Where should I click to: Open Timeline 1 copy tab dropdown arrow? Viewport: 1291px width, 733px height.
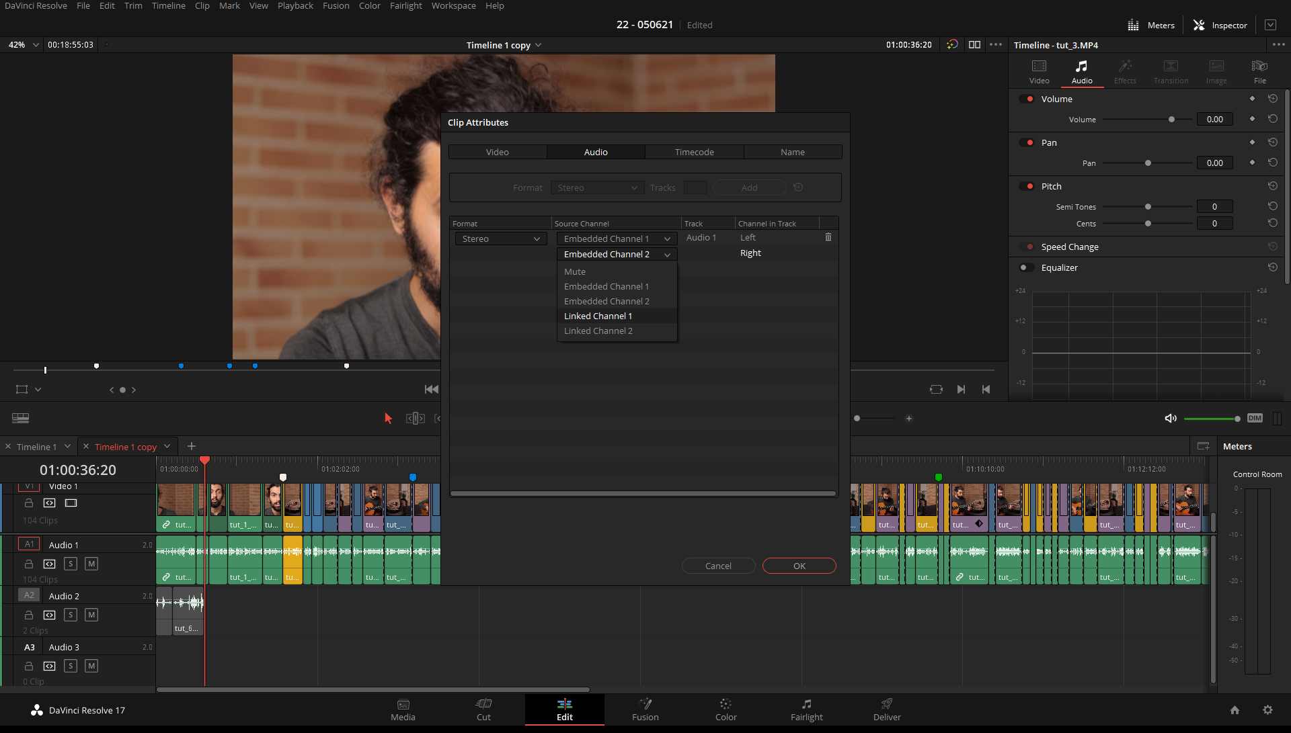(167, 446)
